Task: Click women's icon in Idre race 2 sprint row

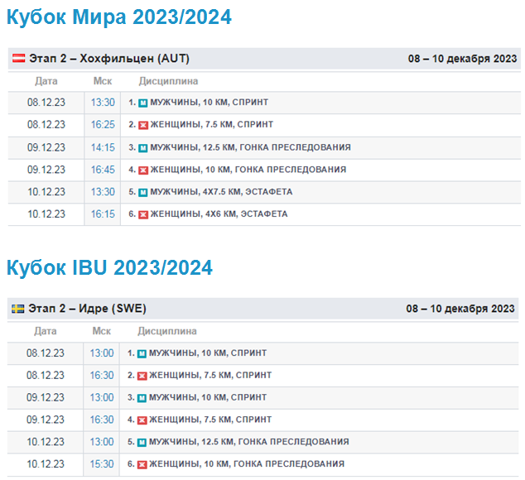Action: 142,376
